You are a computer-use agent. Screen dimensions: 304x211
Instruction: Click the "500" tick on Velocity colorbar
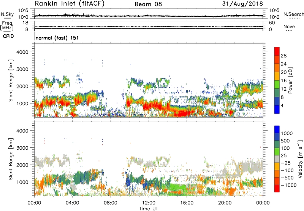coord(286,141)
